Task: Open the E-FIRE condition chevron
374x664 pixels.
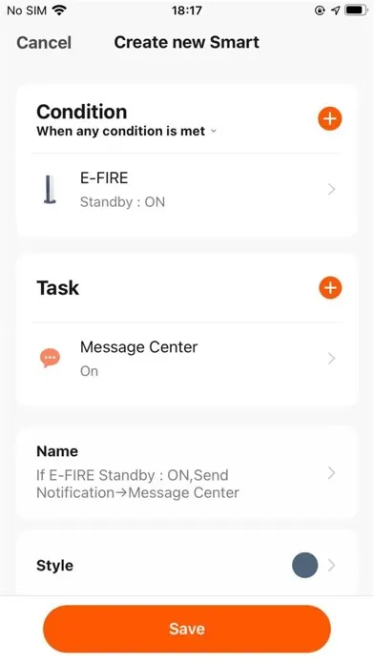Action: 332,189
